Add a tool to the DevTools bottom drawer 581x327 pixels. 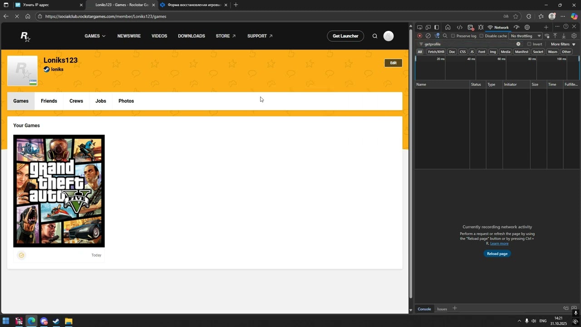tap(454, 308)
